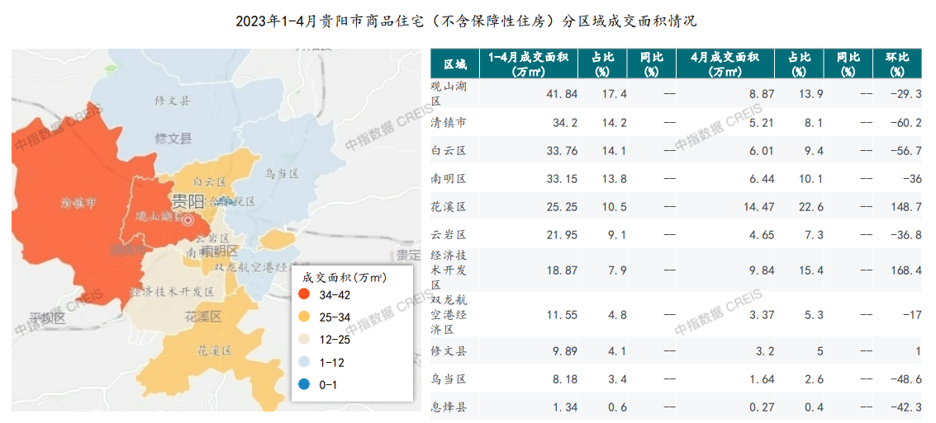The height and width of the screenshot is (423, 936).
Task: Click the orange 25-34 legend dot
Action: (304, 317)
